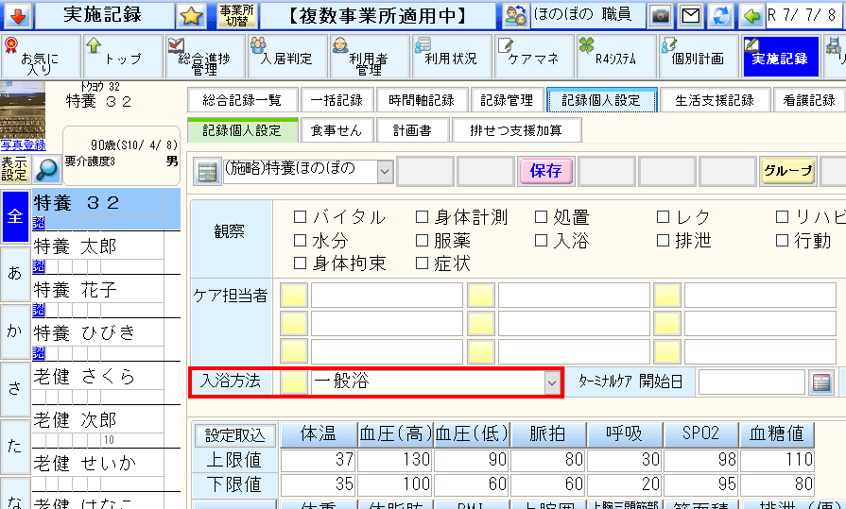Open the mail envelope icon
The height and width of the screenshot is (509, 846).
691,15
